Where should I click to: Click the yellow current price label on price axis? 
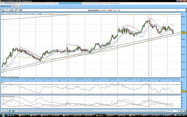pyautogui.click(x=183, y=33)
